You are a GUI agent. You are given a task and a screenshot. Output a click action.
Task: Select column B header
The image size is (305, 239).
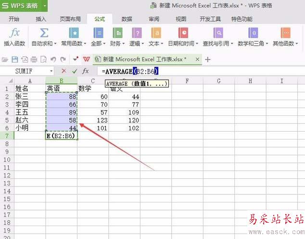click(x=62, y=81)
